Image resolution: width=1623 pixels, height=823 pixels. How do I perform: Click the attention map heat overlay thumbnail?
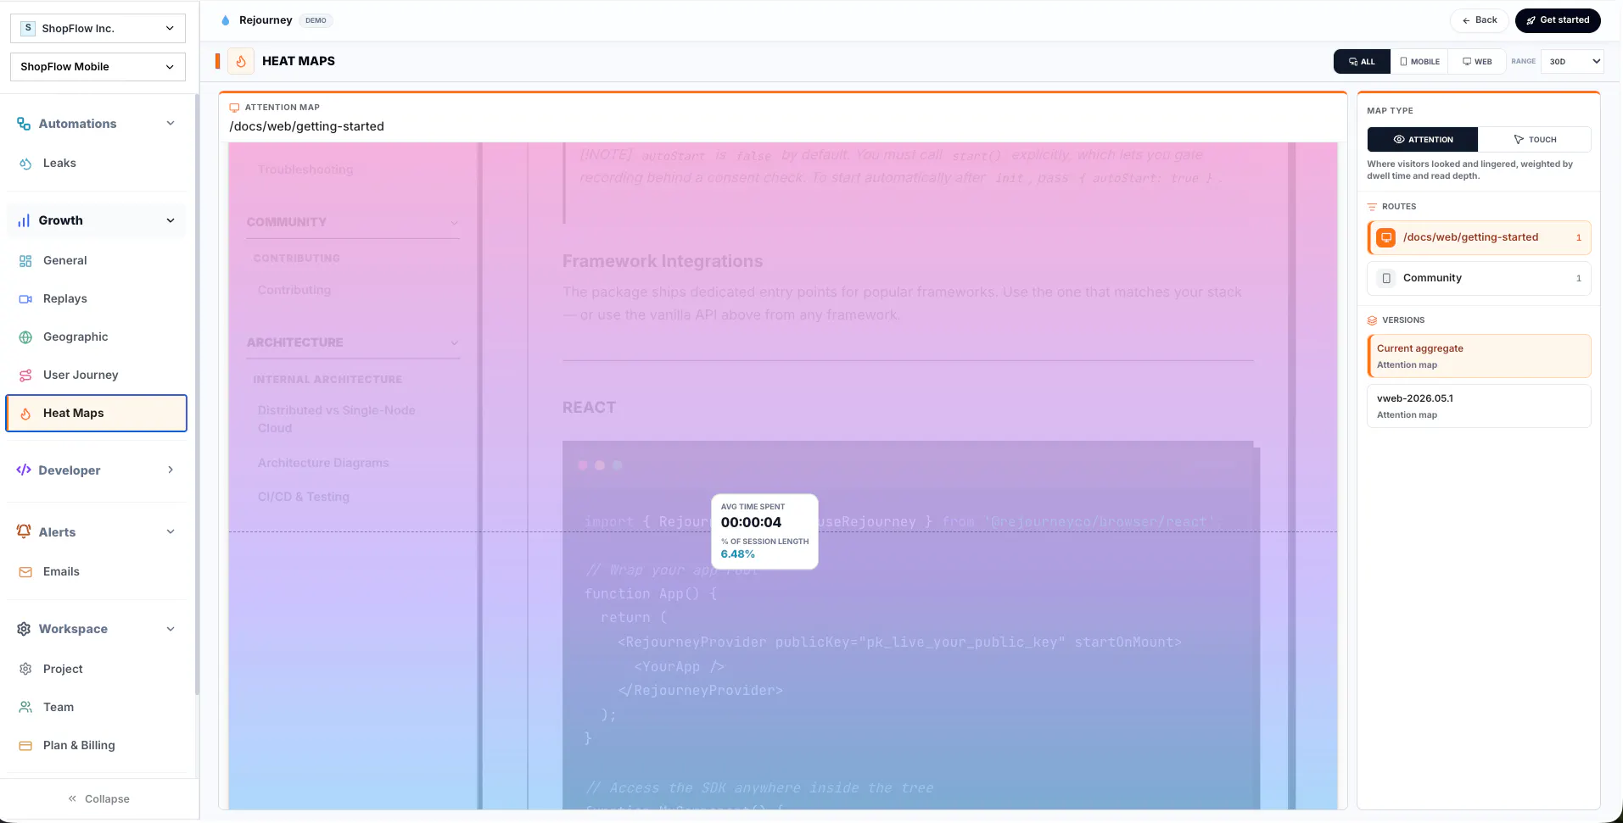coord(783,475)
